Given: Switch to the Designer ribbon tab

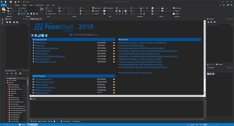Looking at the screenshot, I should (x=17, y=5).
